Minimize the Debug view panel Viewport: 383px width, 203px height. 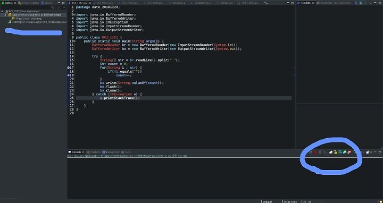[59, 3]
